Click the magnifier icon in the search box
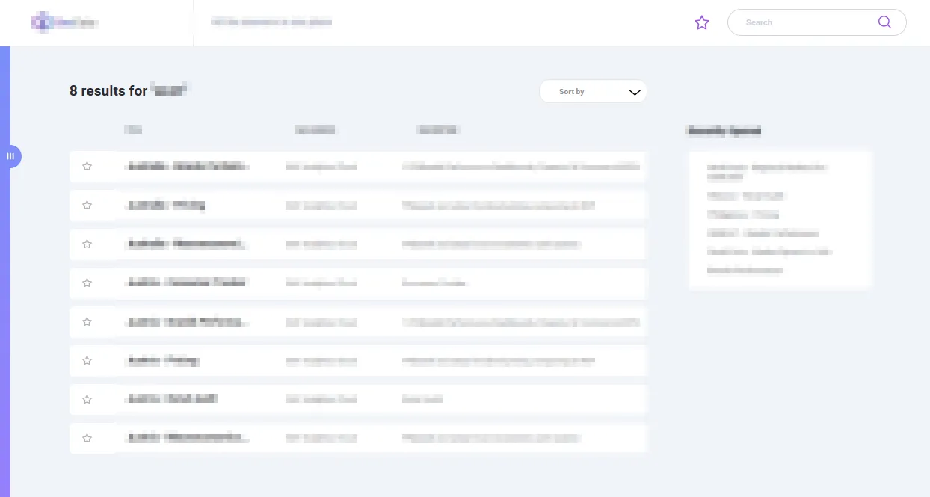Image resolution: width=930 pixels, height=497 pixels. [884, 22]
